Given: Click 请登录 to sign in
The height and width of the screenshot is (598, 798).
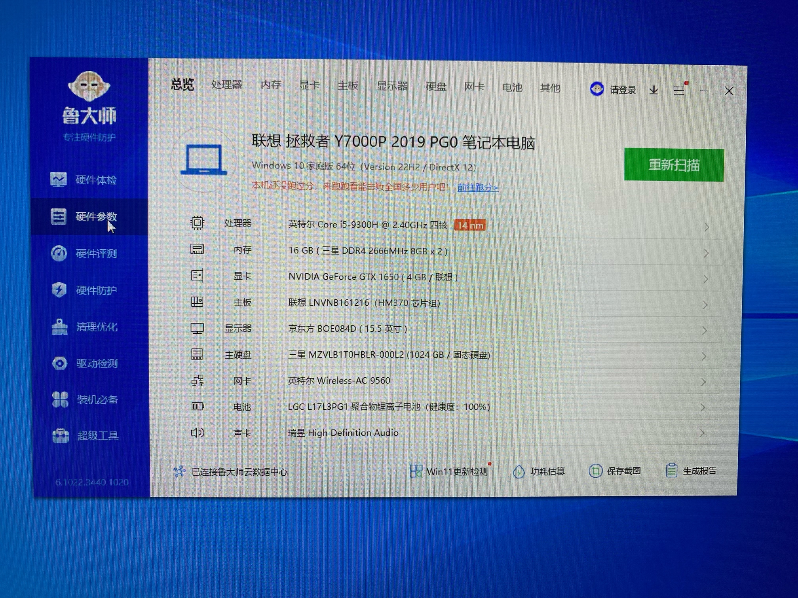Looking at the screenshot, I should (622, 90).
